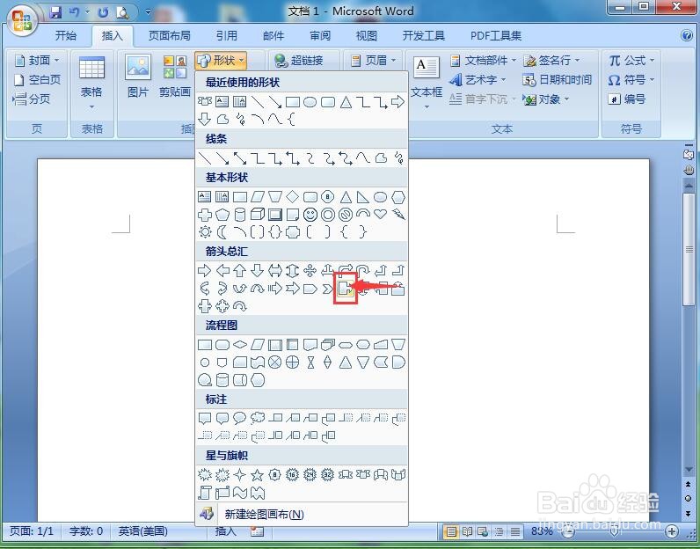Open Word Help question mark icon

[x=687, y=35]
